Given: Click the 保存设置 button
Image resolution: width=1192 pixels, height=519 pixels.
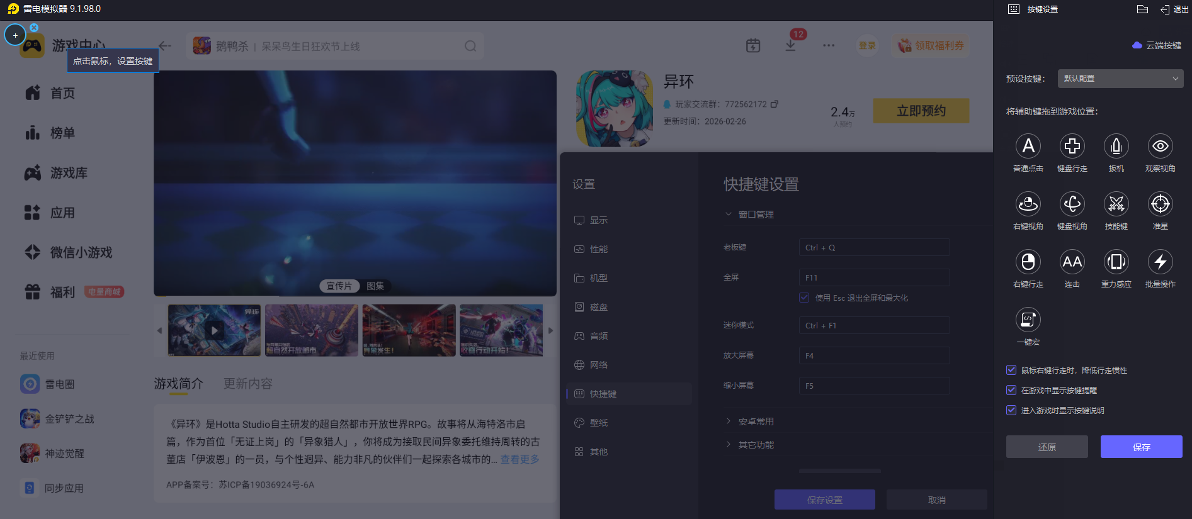Looking at the screenshot, I should tap(825, 499).
